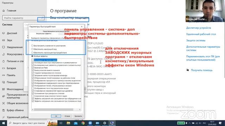Select Обеспечить наилучший вид radio
Viewport: 225px width, 126px height.
[x=32, y=49]
